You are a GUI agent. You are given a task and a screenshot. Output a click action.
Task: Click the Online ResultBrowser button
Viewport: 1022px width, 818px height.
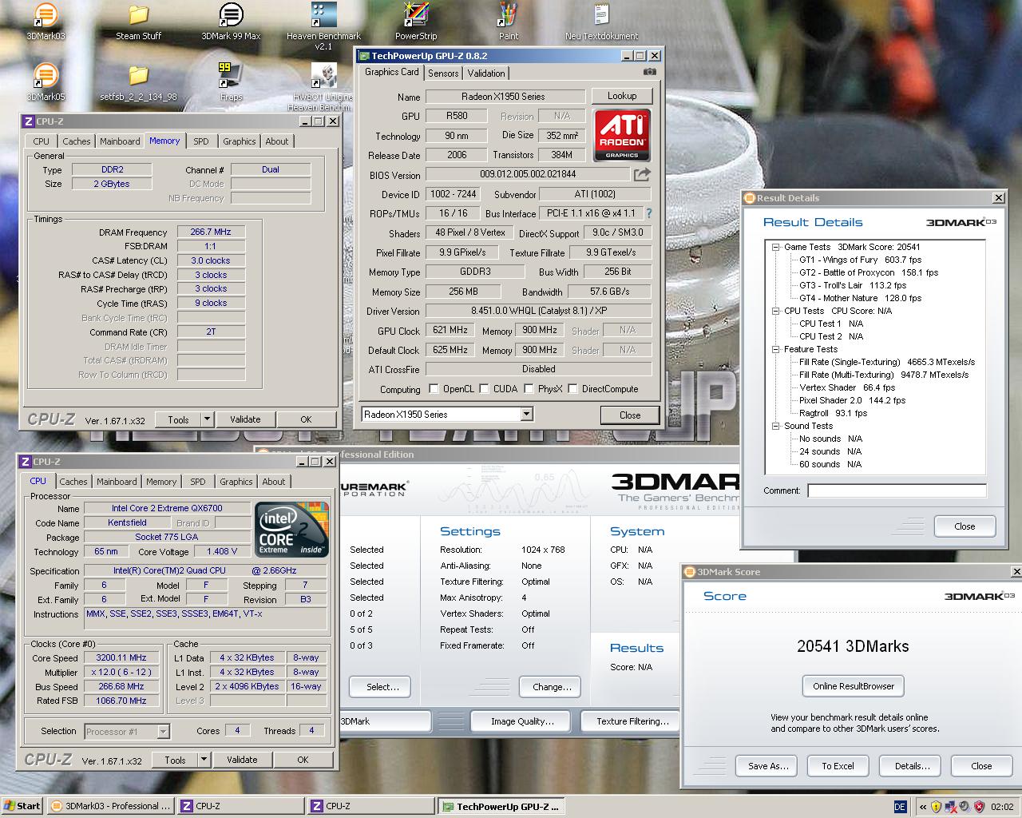[853, 686]
